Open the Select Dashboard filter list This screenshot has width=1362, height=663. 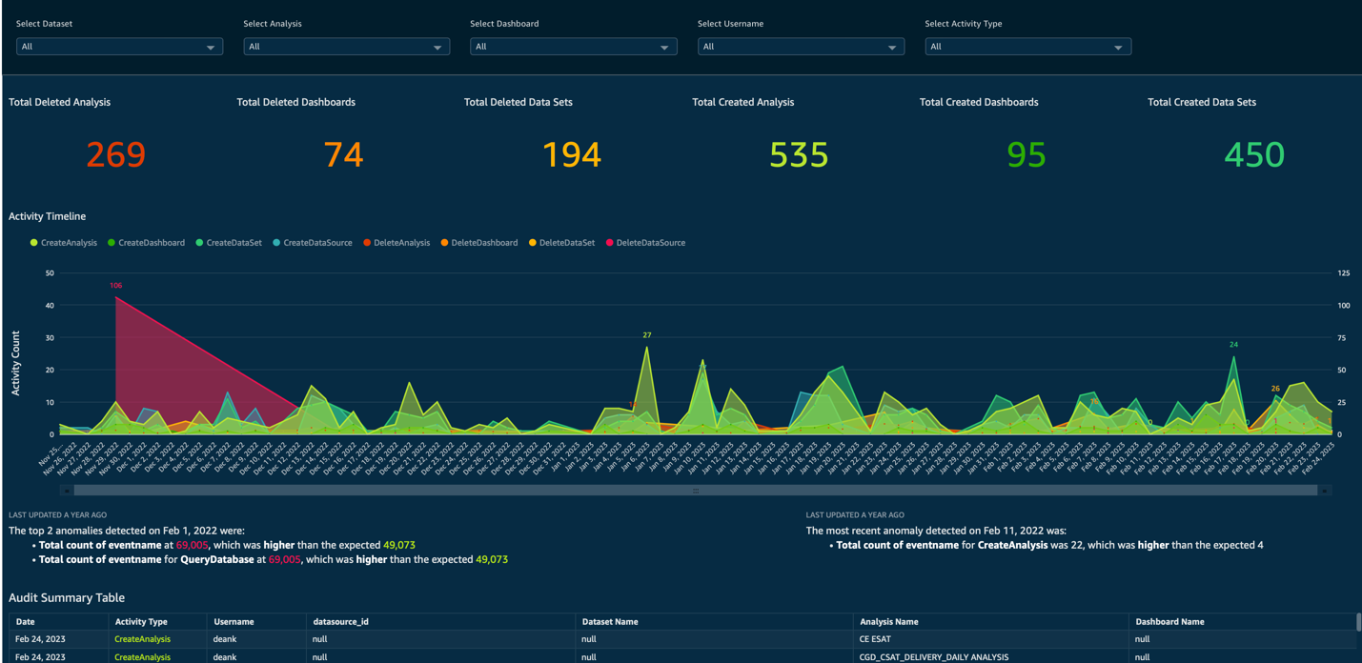[x=573, y=46]
